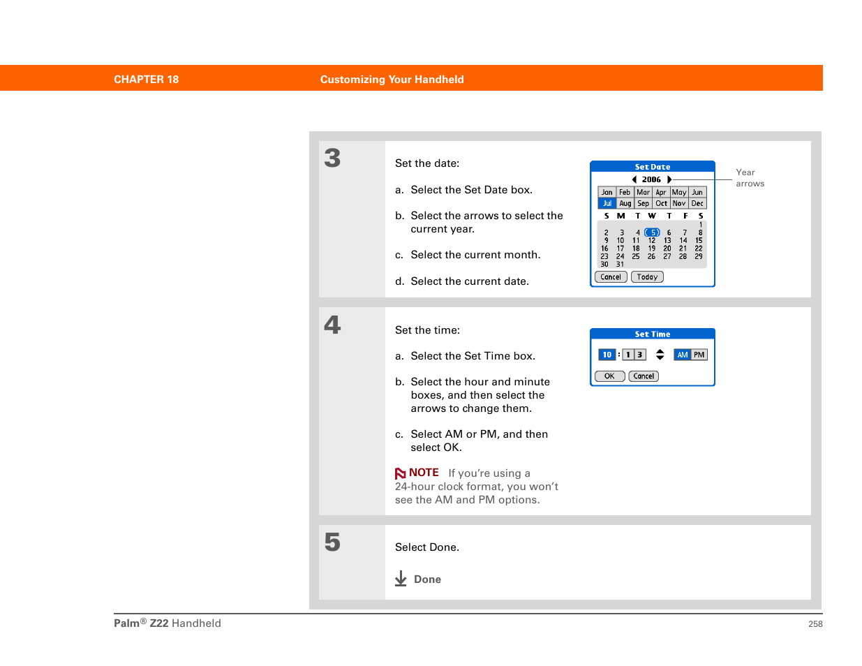Click the 'Select Done.' instruction text
Screen dimensions: 862x666
[427, 547]
